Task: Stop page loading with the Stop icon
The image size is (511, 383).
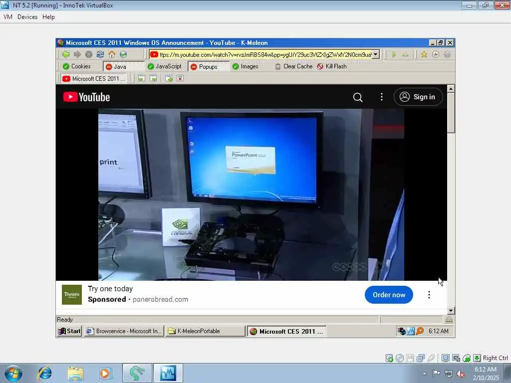Action: tap(89, 54)
